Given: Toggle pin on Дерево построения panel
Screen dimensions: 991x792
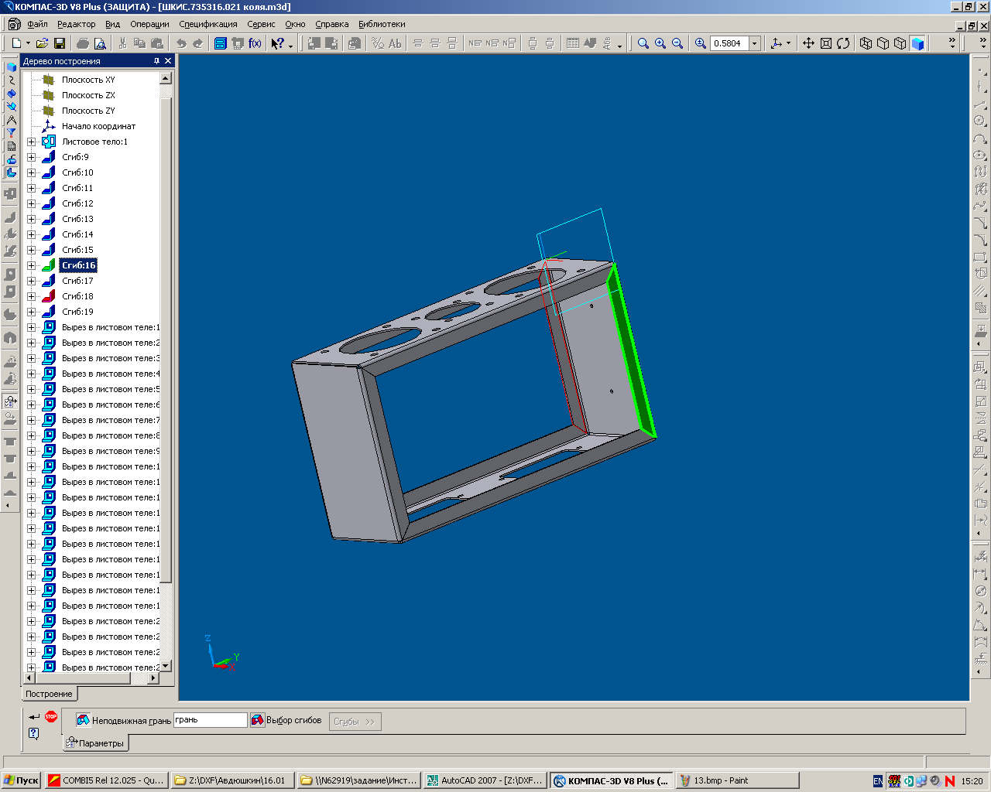Looking at the screenshot, I should tap(156, 61).
